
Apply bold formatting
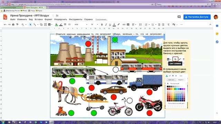coord(102,24)
